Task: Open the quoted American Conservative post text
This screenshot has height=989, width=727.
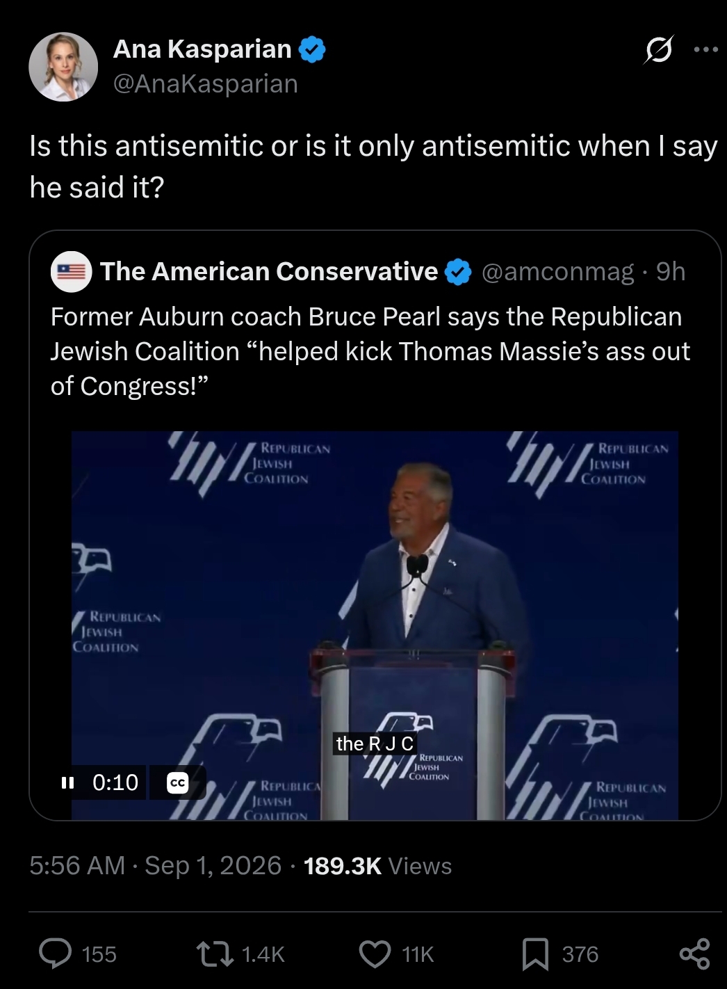Action: click(370, 351)
